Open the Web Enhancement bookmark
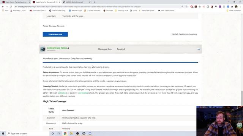This screenshot has height=136, width=243. pyautogui.click(x=167, y=11)
